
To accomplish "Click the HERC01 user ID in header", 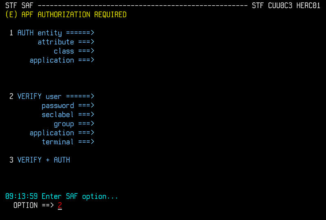I will (x=308, y=6).
